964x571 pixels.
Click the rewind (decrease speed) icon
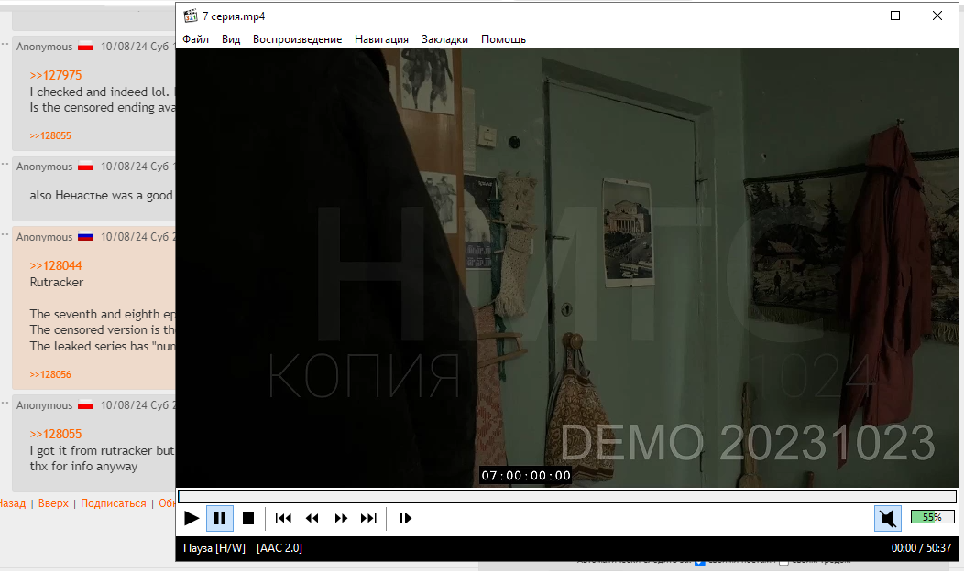tap(312, 518)
